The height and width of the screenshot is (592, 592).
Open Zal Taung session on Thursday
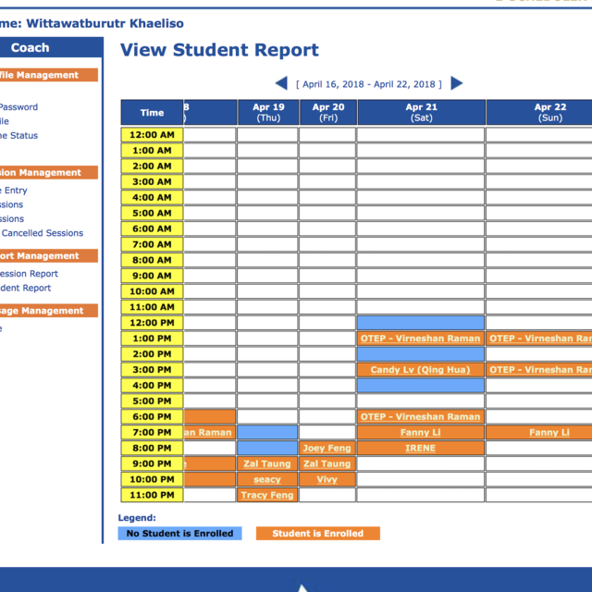click(x=267, y=463)
